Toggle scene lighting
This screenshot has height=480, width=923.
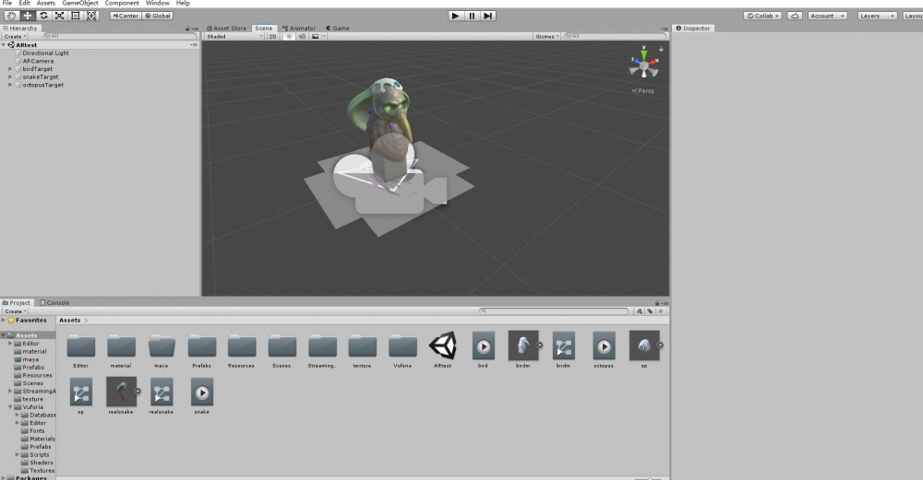pos(289,37)
